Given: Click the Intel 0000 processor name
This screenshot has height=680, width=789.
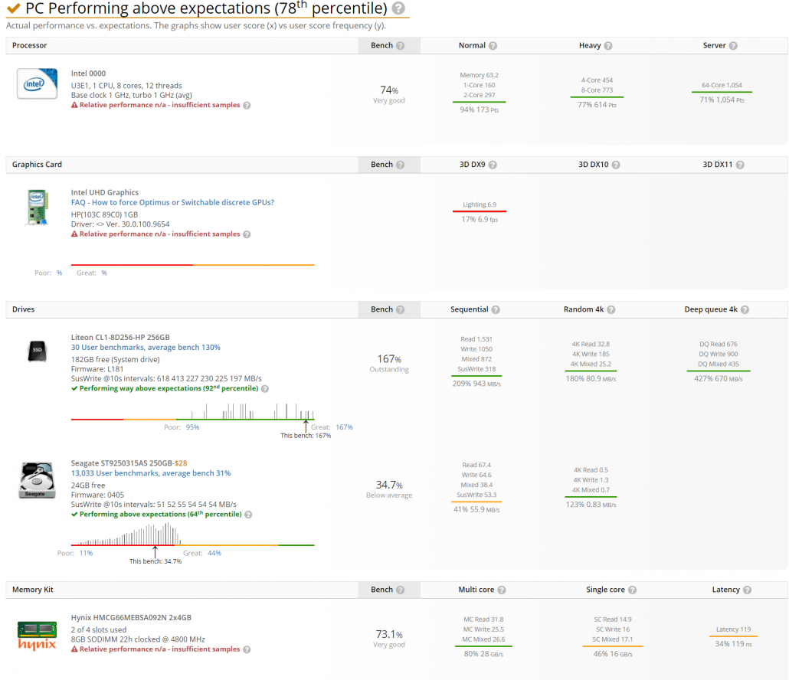Looking at the screenshot, I should [x=88, y=73].
